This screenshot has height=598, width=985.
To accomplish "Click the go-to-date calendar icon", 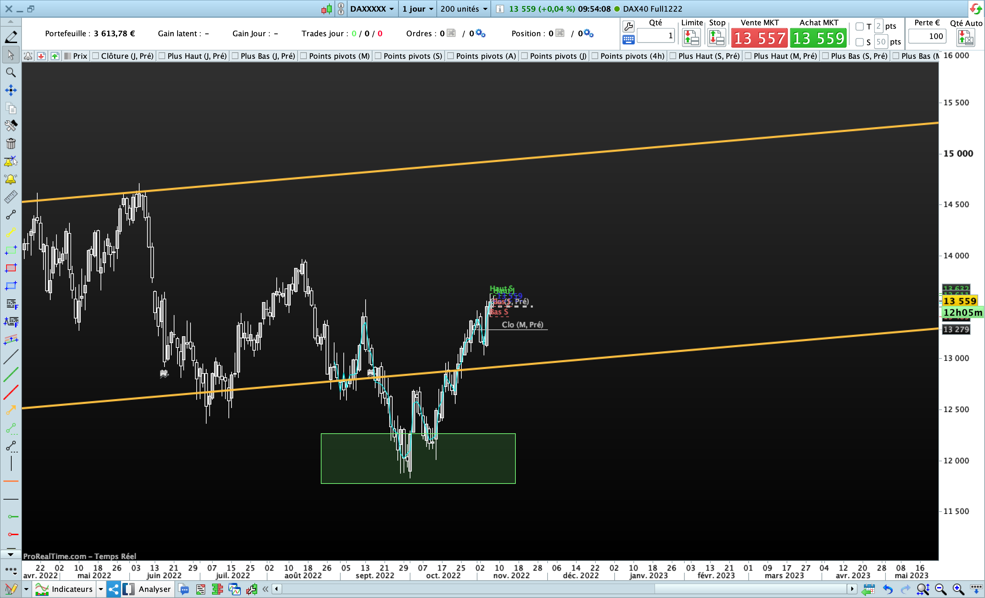I will tap(868, 589).
